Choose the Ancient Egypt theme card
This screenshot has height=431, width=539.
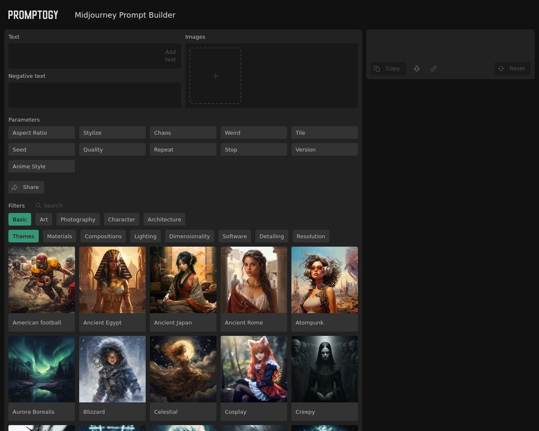pyautogui.click(x=112, y=289)
